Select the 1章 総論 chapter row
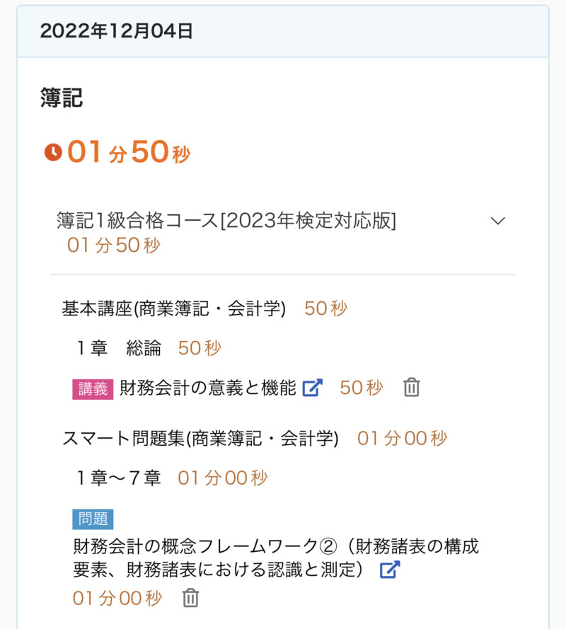 point(119,348)
